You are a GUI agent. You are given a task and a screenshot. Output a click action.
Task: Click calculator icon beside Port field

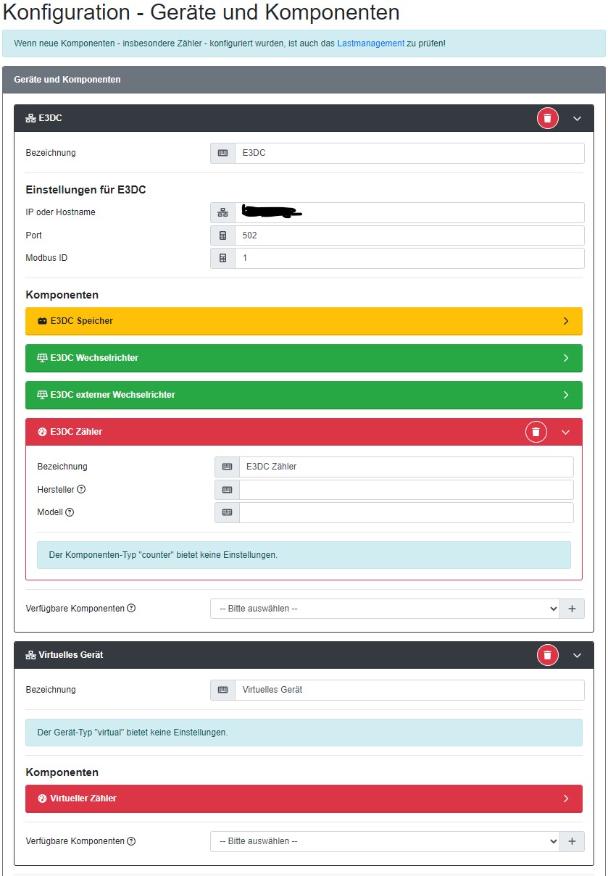222,235
